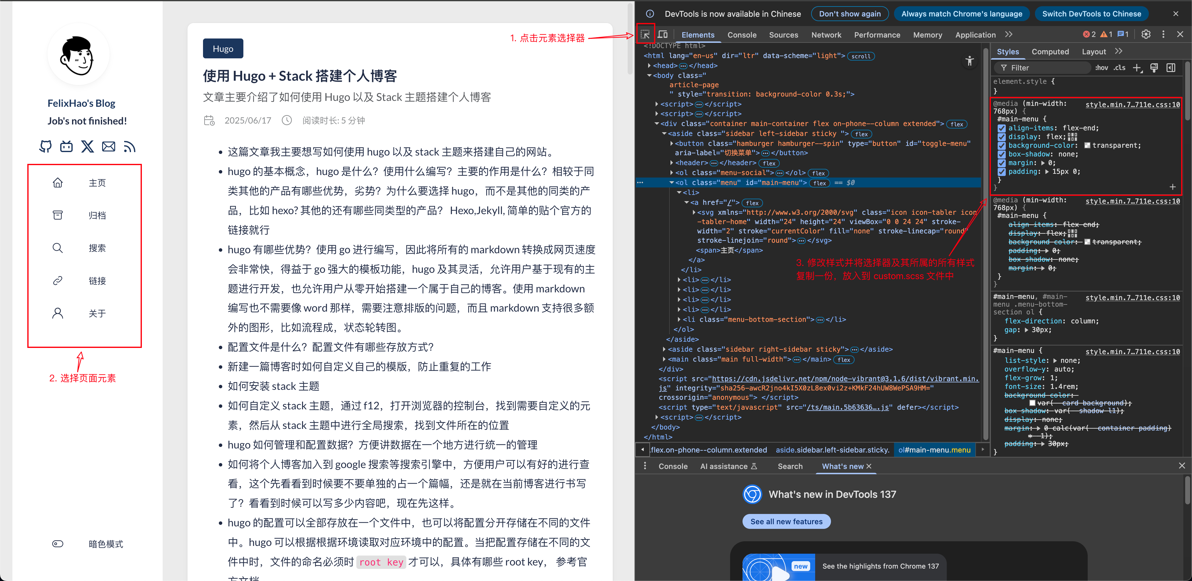
Task: Click the email envelope icon in the sidebar
Action: (108, 146)
